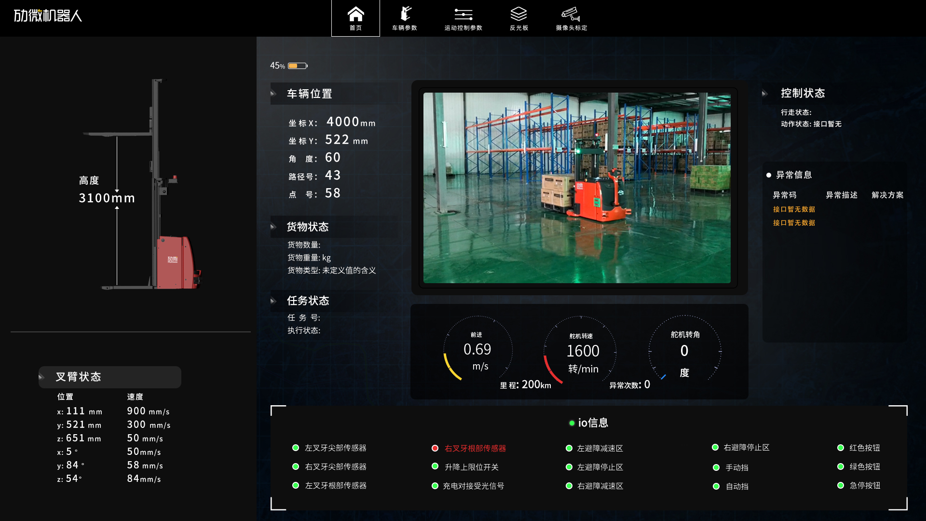Toggle the 自动挡 indicator light
This screenshot has width=926, height=521.
pyautogui.click(x=717, y=486)
